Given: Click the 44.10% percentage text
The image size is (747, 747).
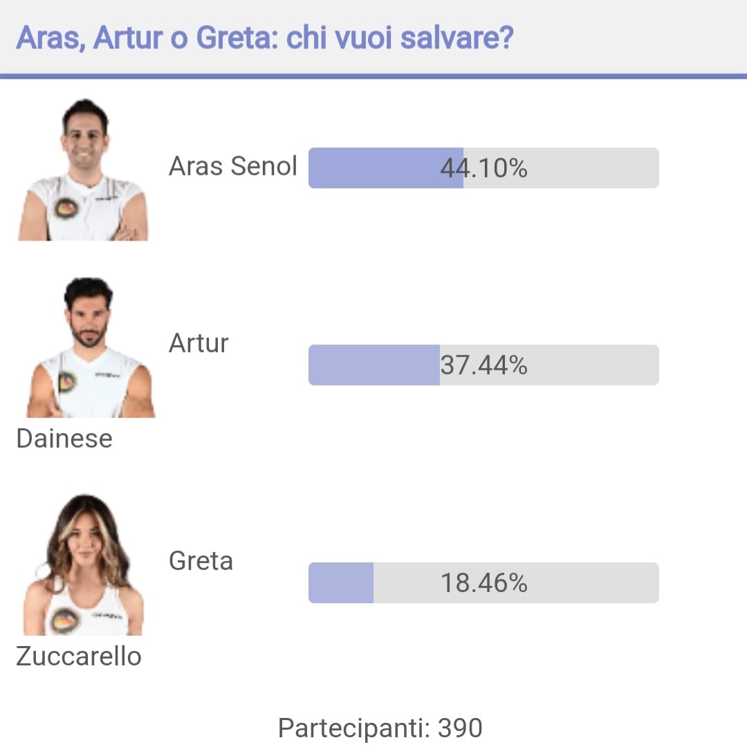Looking at the screenshot, I should coord(483,168).
